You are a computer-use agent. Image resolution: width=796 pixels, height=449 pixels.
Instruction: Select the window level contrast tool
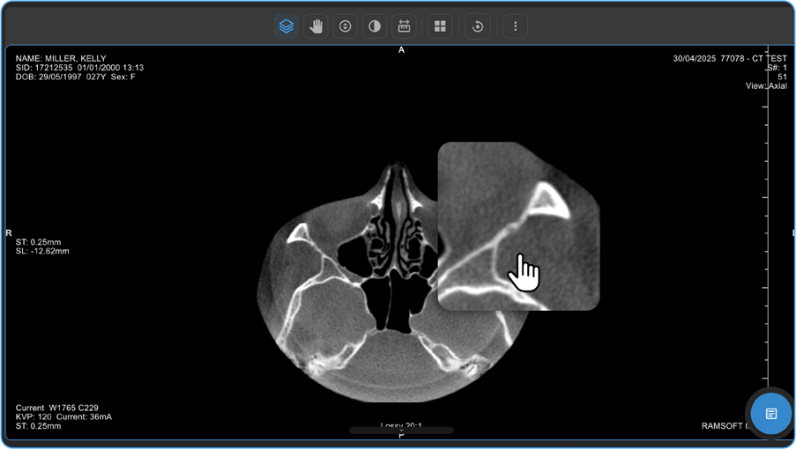click(375, 26)
